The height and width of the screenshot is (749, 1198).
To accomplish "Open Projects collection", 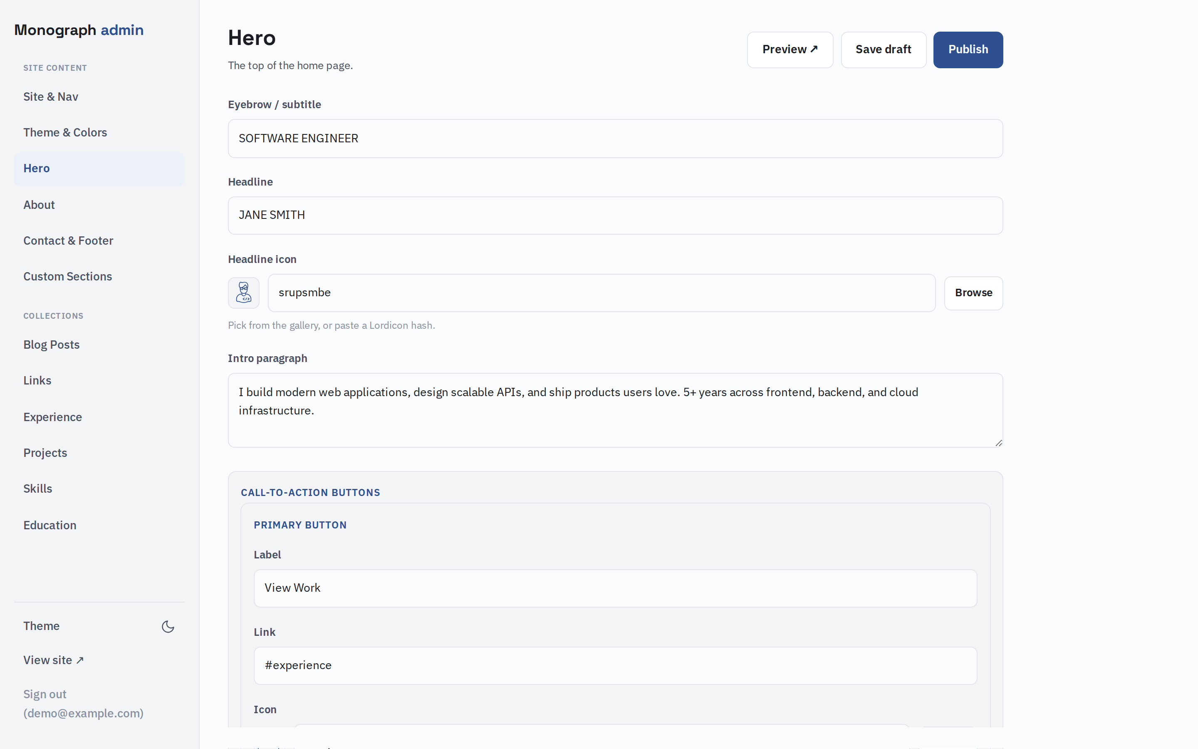I will (x=99, y=453).
